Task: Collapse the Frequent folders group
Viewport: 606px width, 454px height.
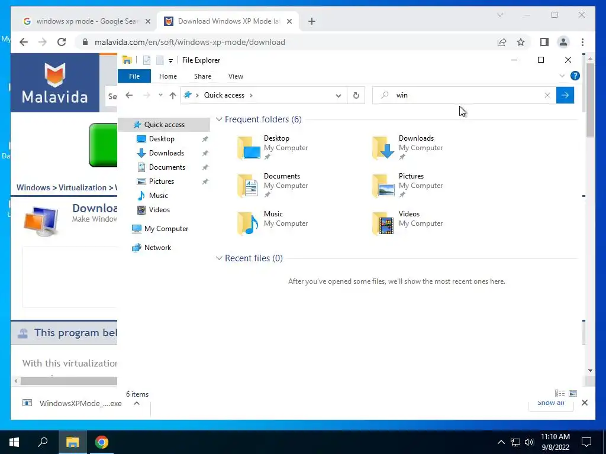Action: [219, 119]
